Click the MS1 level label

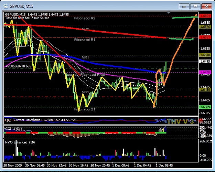point(85,92)
